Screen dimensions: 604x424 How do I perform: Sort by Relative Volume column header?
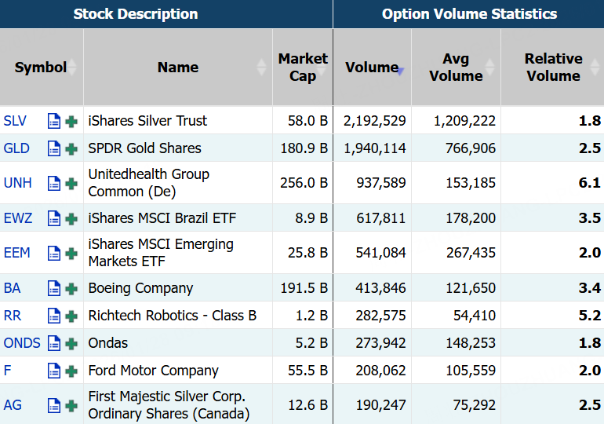pyautogui.click(x=553, y=68)
